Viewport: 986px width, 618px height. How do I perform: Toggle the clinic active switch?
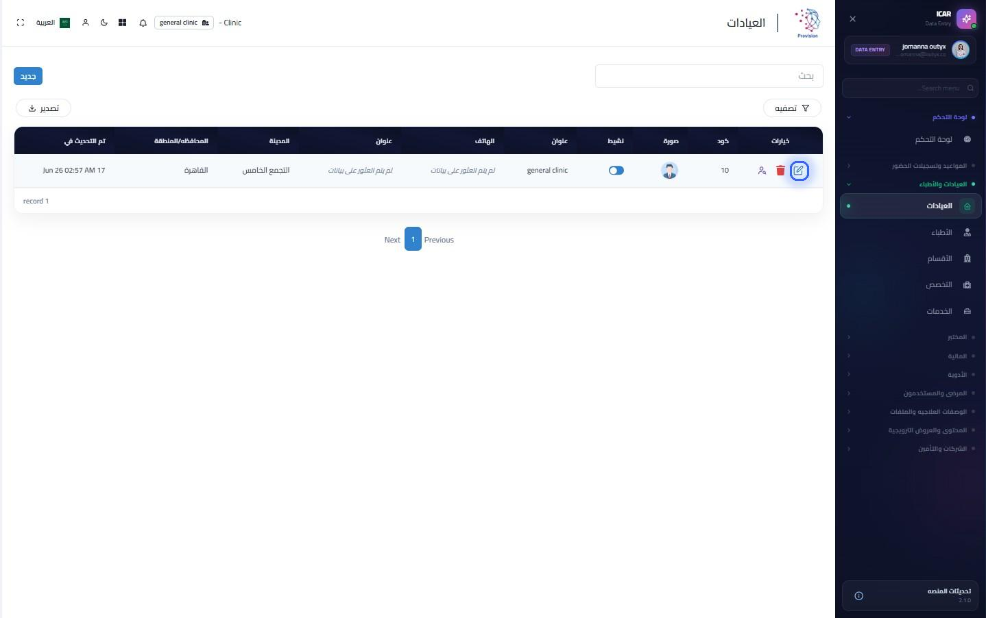616,171
